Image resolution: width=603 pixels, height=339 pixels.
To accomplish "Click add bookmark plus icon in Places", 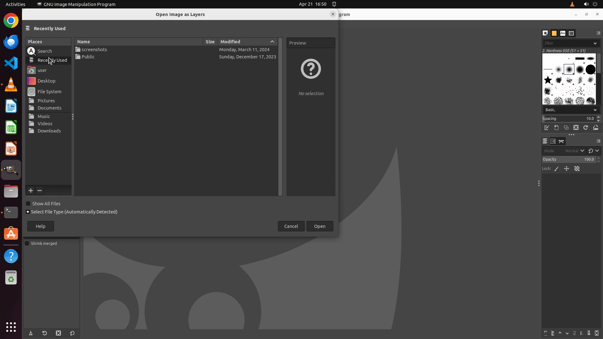I will click(x=31, y=191).
